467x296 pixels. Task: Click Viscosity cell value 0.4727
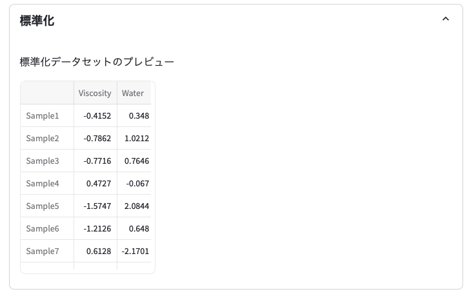tap(99, 184)
